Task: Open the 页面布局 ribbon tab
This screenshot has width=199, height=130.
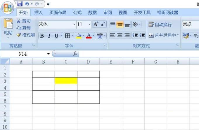Action: (58, 13)
